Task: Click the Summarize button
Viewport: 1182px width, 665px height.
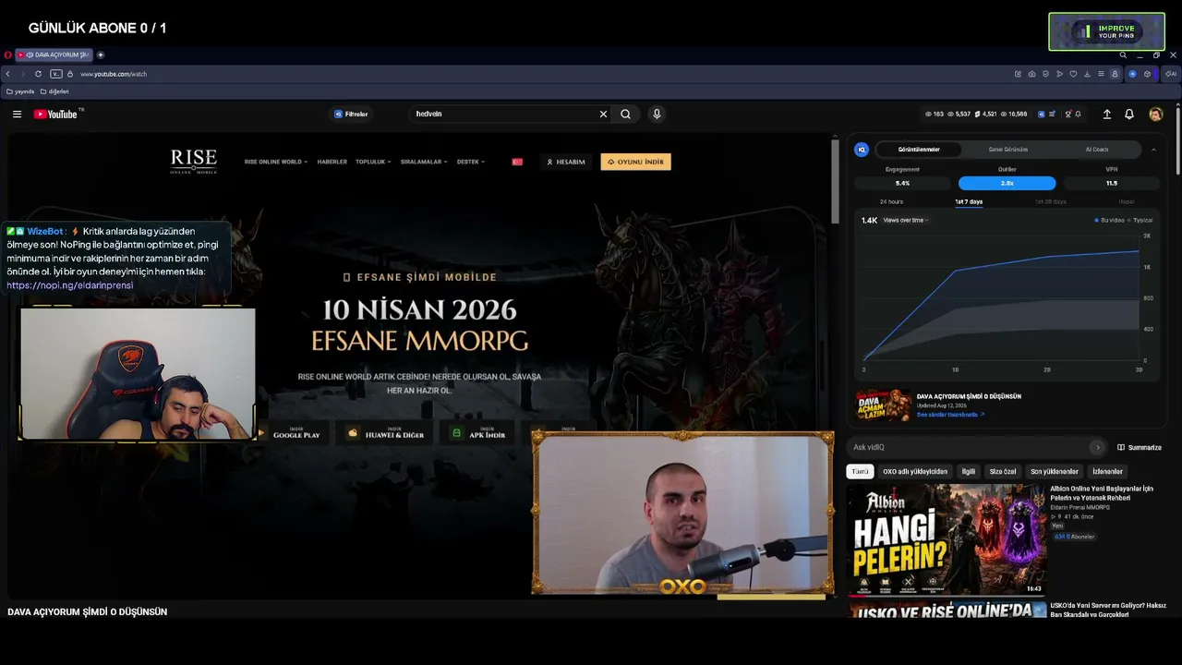Action: tap(1140, 447)
